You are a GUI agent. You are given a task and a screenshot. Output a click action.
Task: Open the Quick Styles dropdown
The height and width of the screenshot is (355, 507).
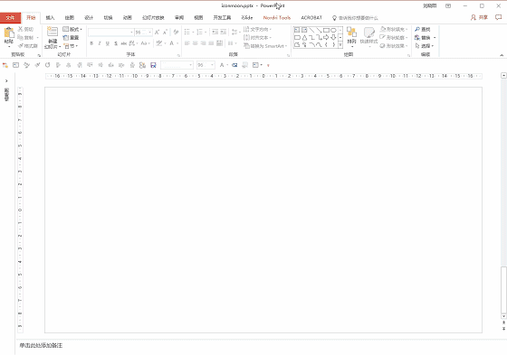click(x=369, y=36)
